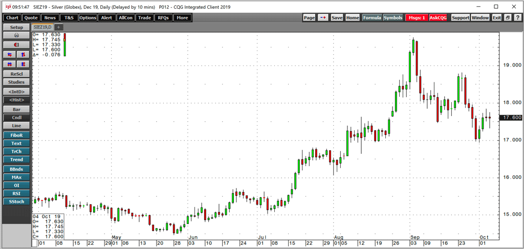Click the help question mark icon

(x=517, y=17)
